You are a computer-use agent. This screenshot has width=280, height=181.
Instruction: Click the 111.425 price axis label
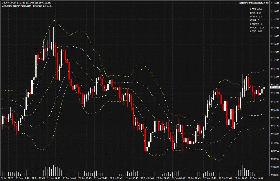click(x=275, y=77)
